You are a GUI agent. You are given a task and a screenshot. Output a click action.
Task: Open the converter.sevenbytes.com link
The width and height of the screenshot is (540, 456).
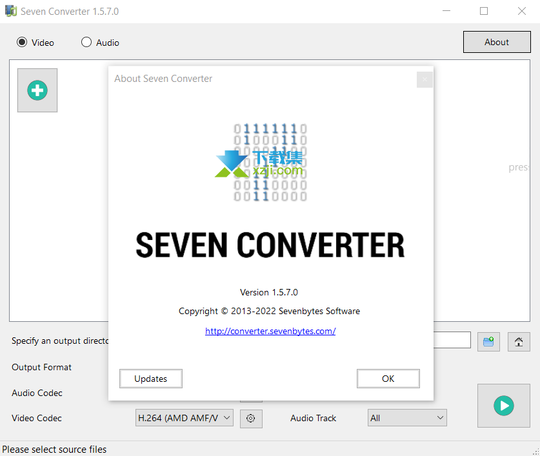(270, 331)
